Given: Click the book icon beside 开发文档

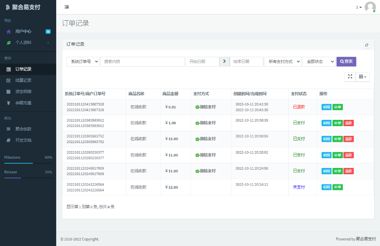Looking at the screenshot, I should tap(8, 140).
